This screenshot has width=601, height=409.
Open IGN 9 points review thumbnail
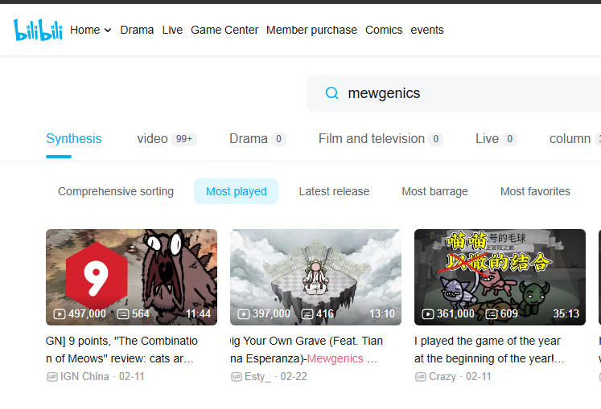click(131, 277)
